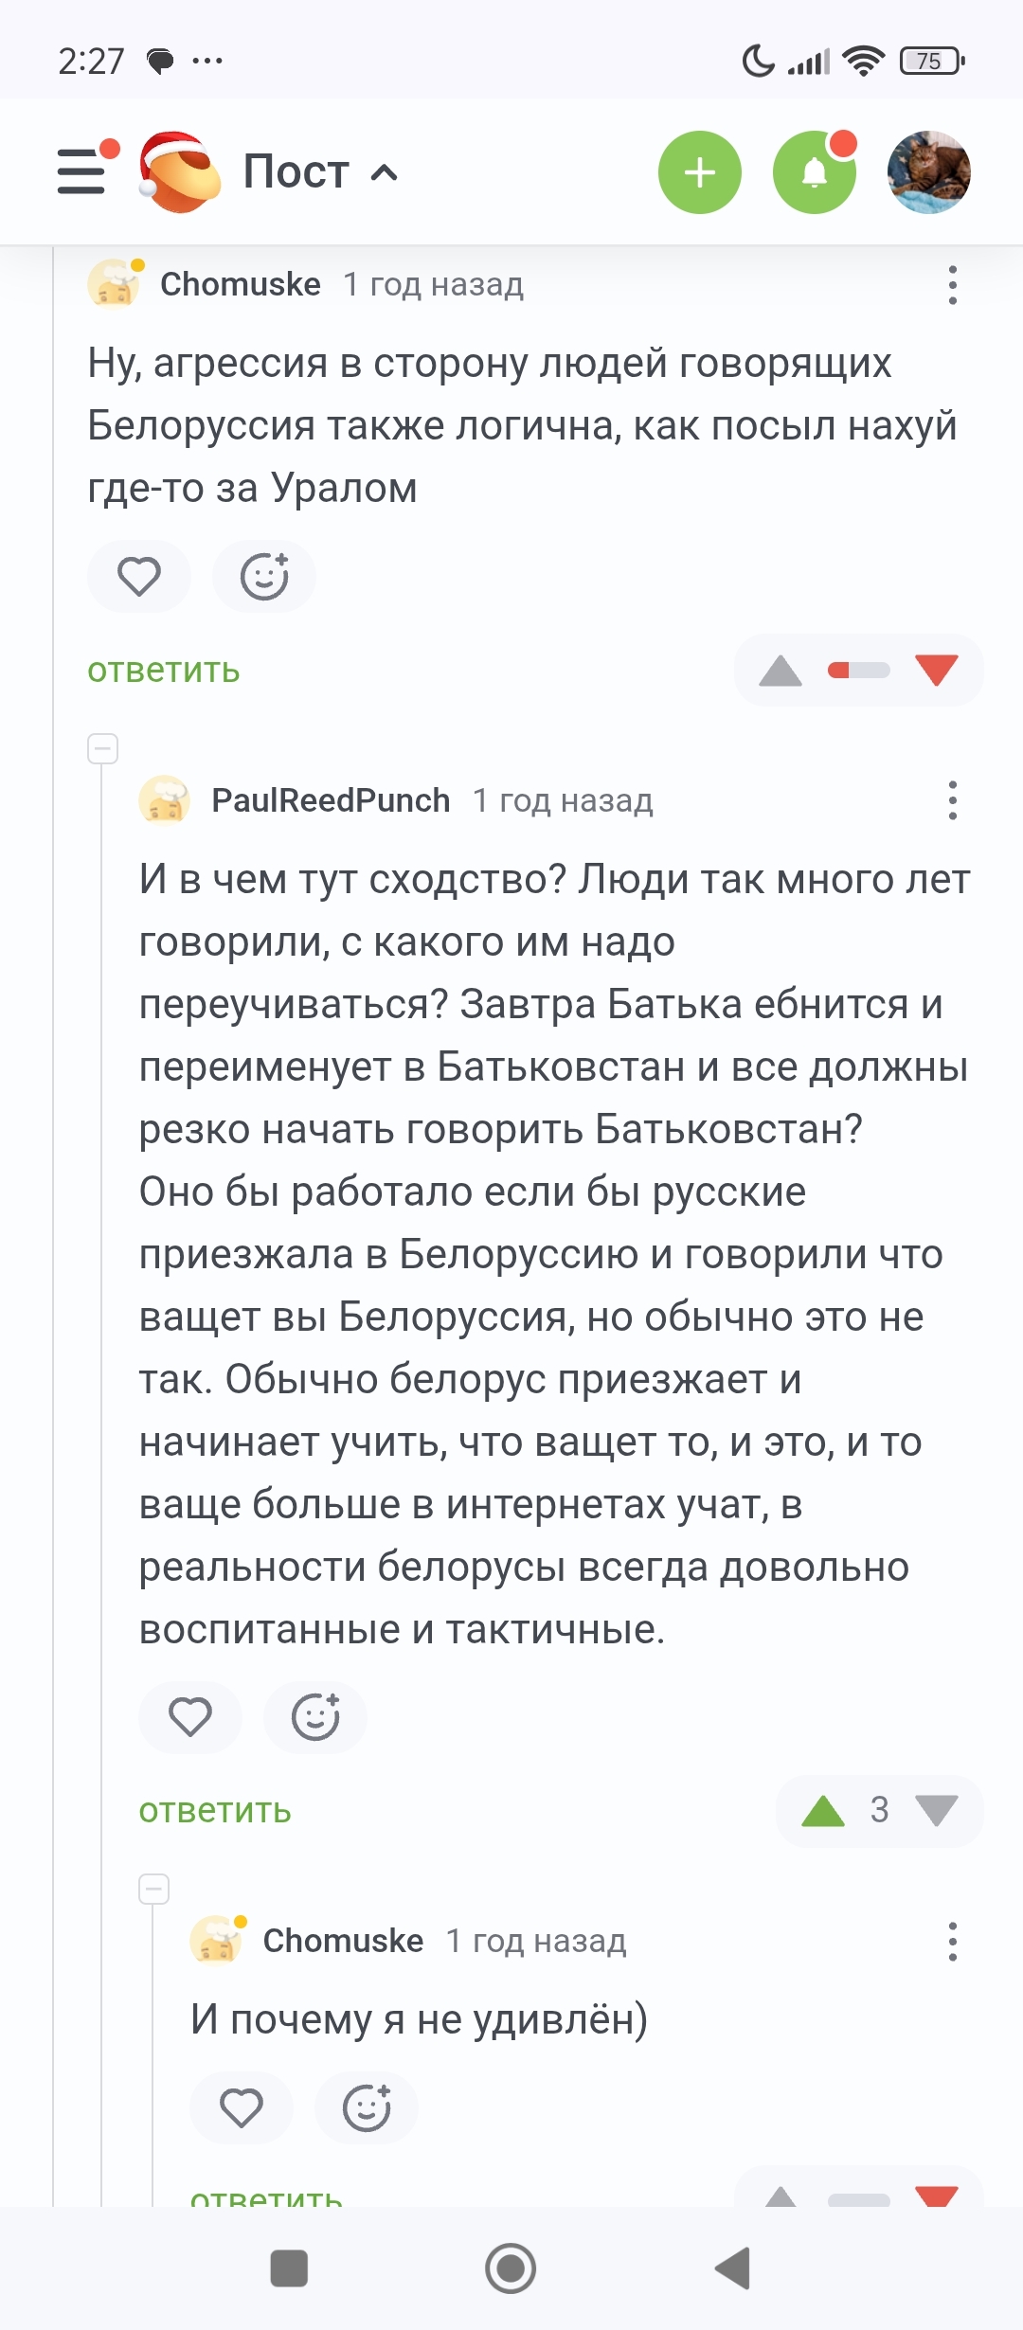Image resolution: width=1023 pixels, height=2330 pixels.
Task: Open the hamburger navigation menu
Action: pyautogui.click(x=82, y=171)
